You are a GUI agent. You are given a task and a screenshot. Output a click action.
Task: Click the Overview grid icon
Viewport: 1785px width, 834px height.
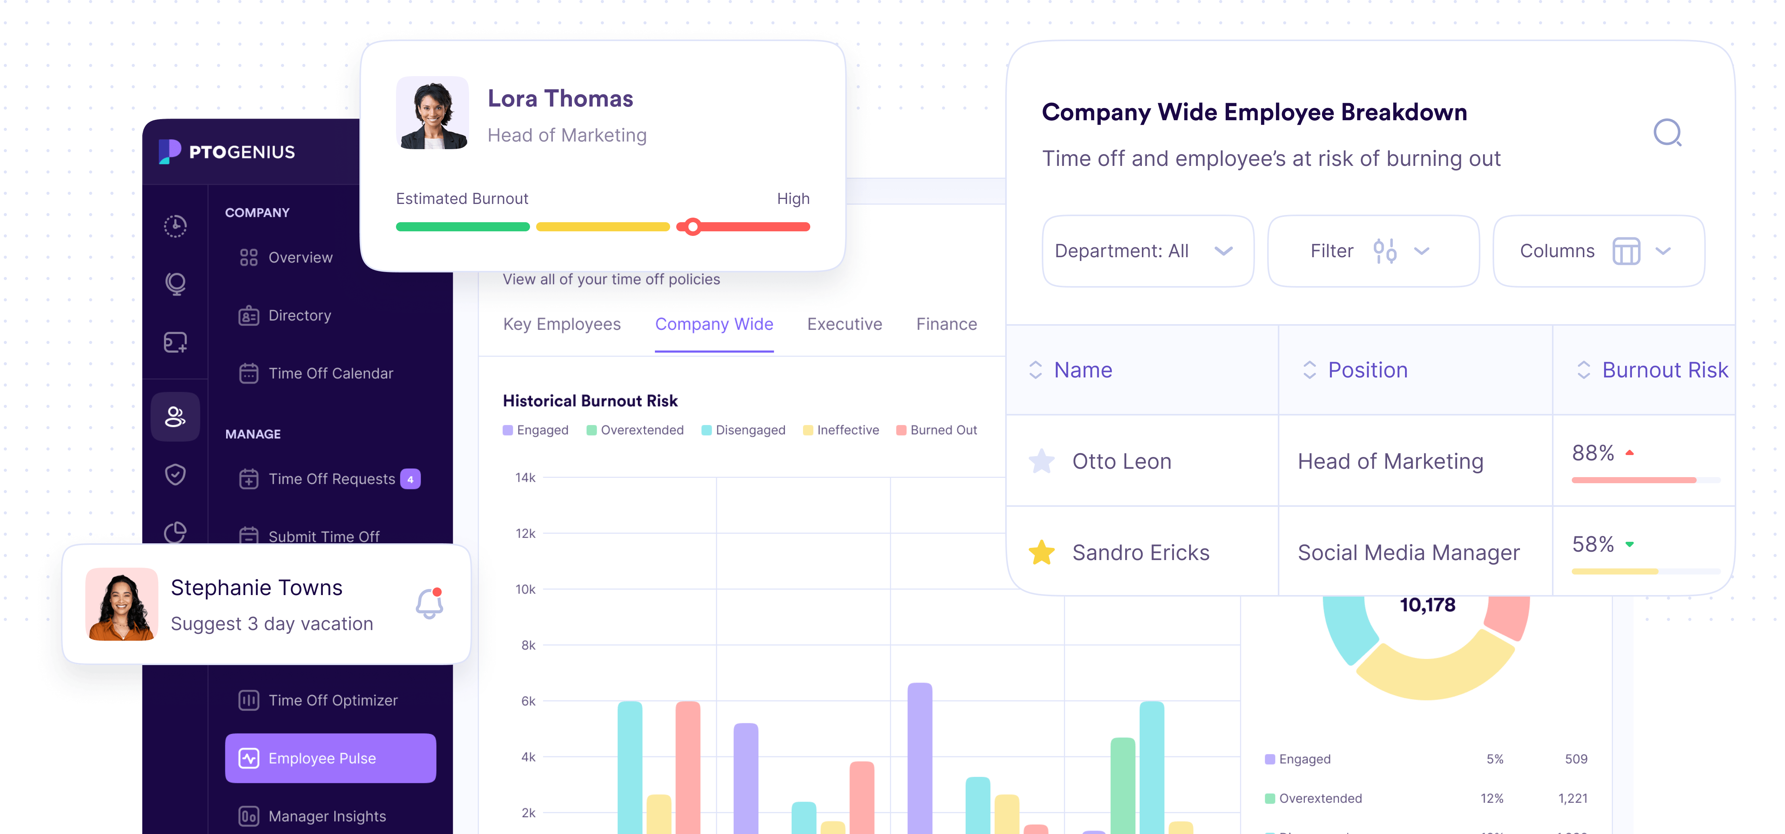tap(249, 258)
